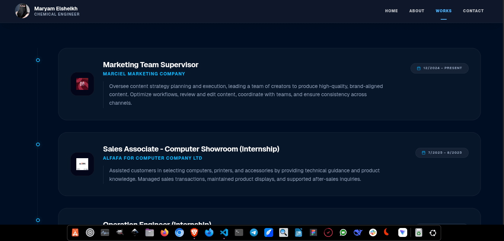The width and height of the screenshot is (504, 241).
Task: Click Maryam Elsheikh profile avatar
Action: (22, 11)
